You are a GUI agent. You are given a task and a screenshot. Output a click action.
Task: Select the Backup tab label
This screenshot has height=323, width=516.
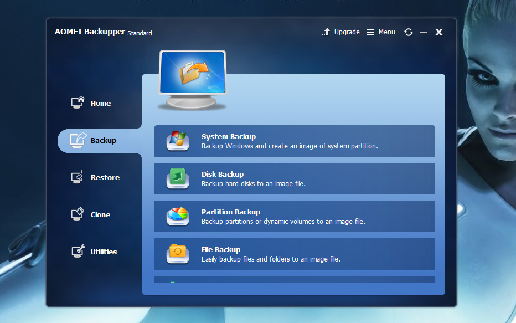(x=104, y=141)
